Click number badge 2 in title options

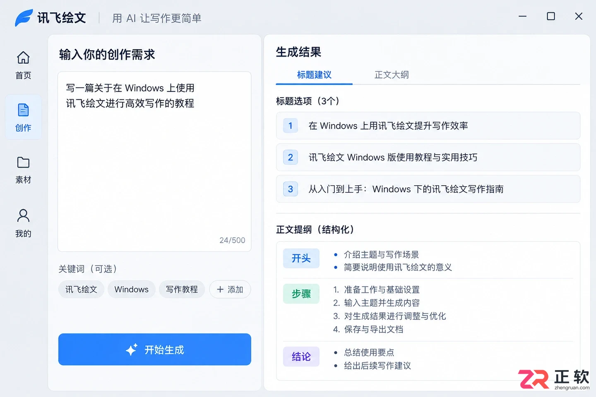click(291, 157)
